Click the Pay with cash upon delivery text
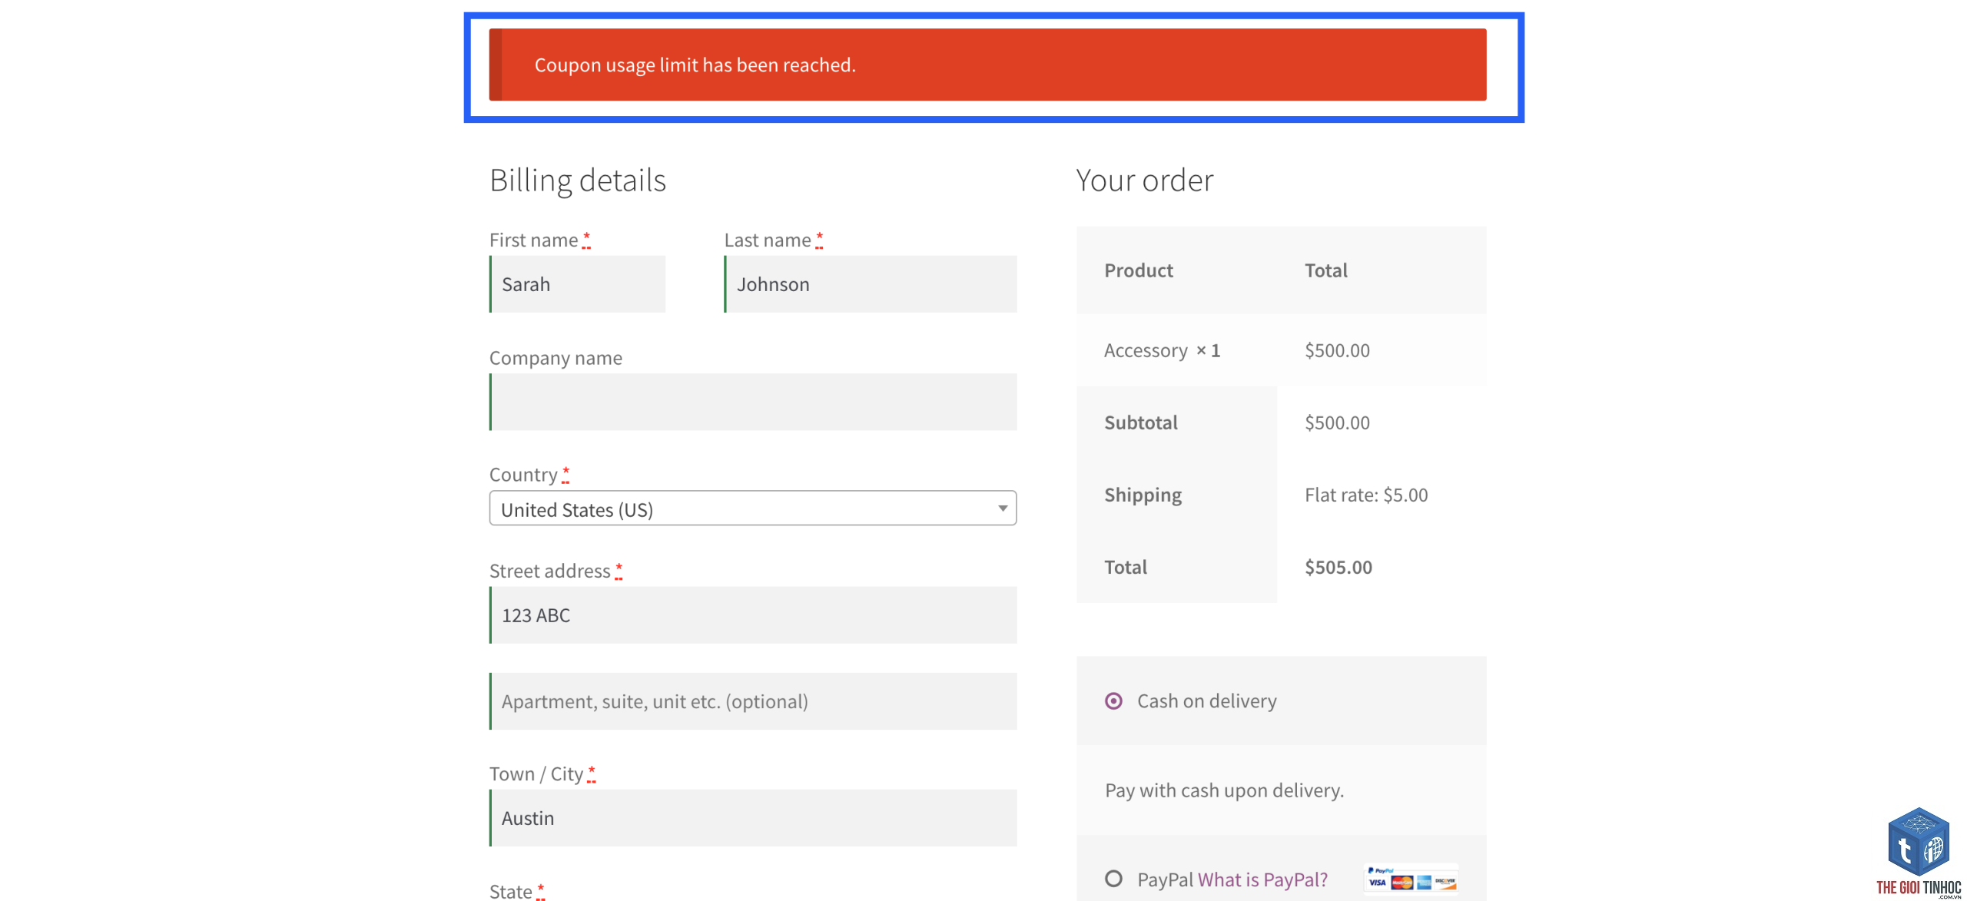Image resolution: width=1967 pixels, height=901 pixels. click(1225, 790)
